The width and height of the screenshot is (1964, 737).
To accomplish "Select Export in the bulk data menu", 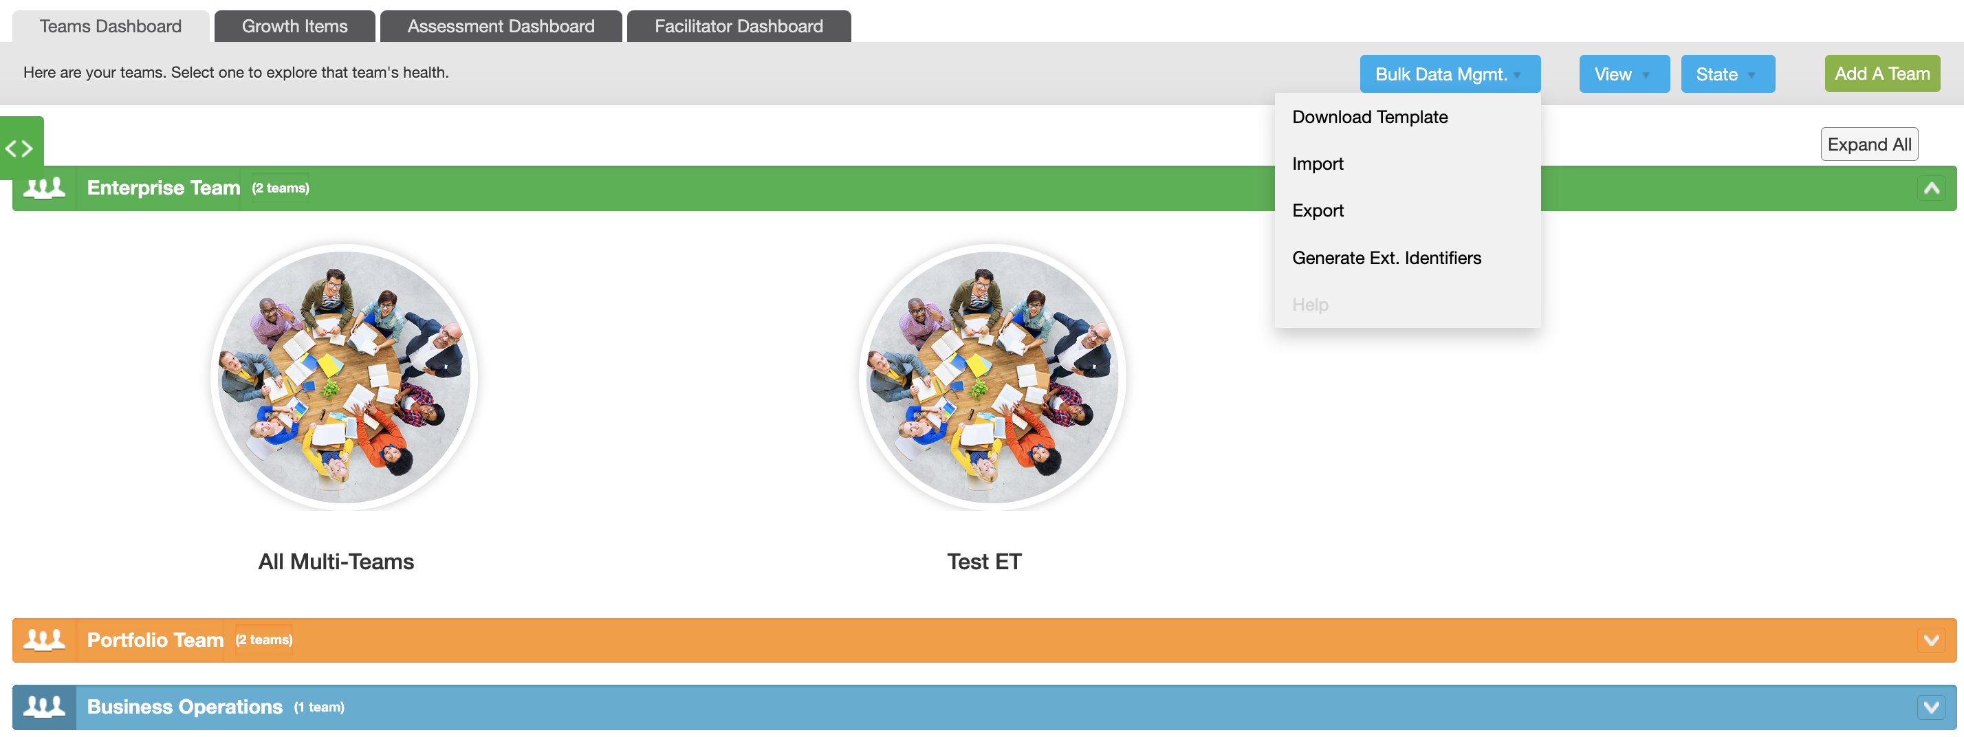I will click(1318, 210).
